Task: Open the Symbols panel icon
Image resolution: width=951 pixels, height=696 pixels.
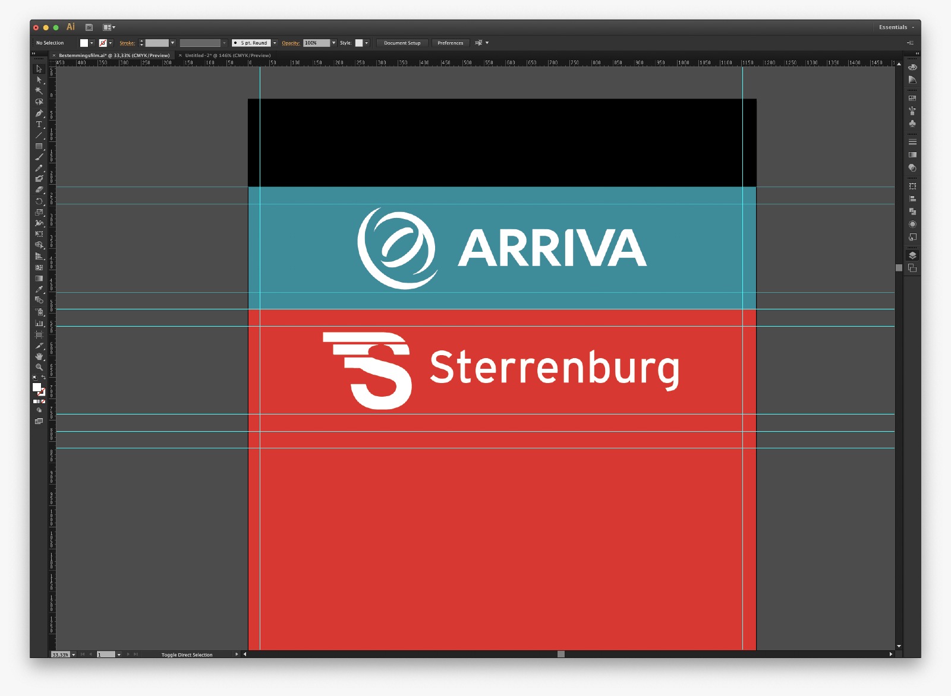Action: click(912, 124)
